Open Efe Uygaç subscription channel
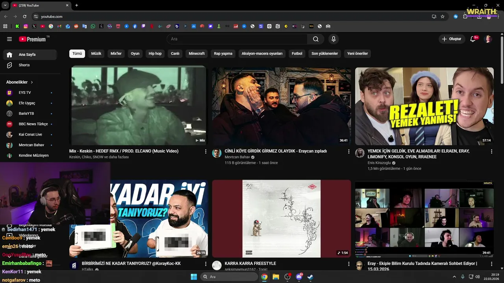504x283 pixels. click(x=30, y=103)
